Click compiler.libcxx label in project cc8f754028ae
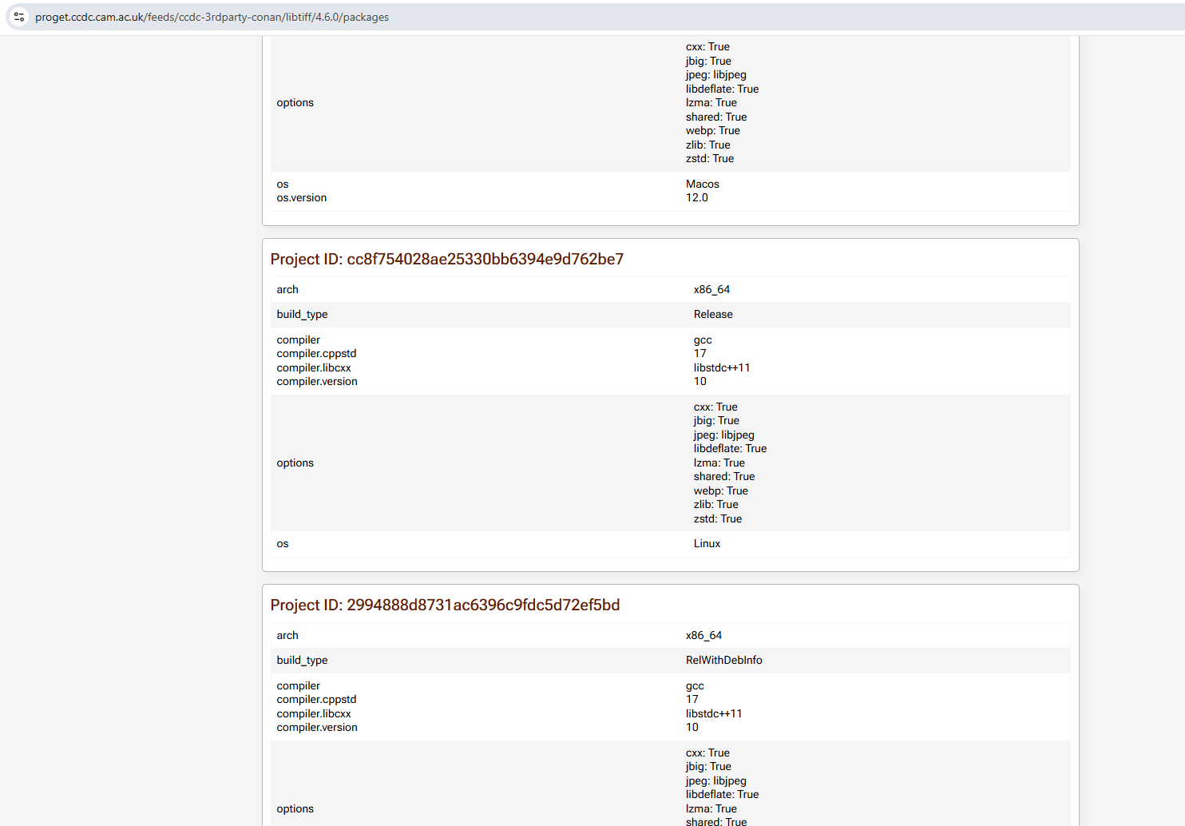The width and height of the screenshot is (1185, 826). click(314, 368)
